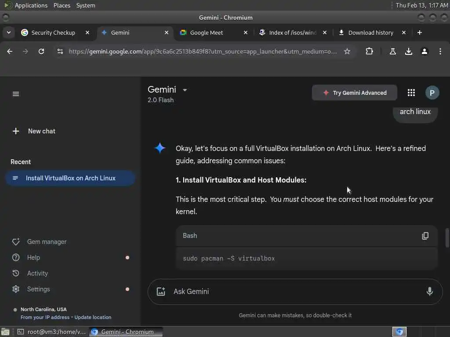
Task: Switch to the Index of /isos/wind tab
Action: point(292,32)
